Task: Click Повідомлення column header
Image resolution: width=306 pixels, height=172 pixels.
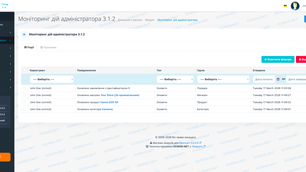Action: point(86,70)
